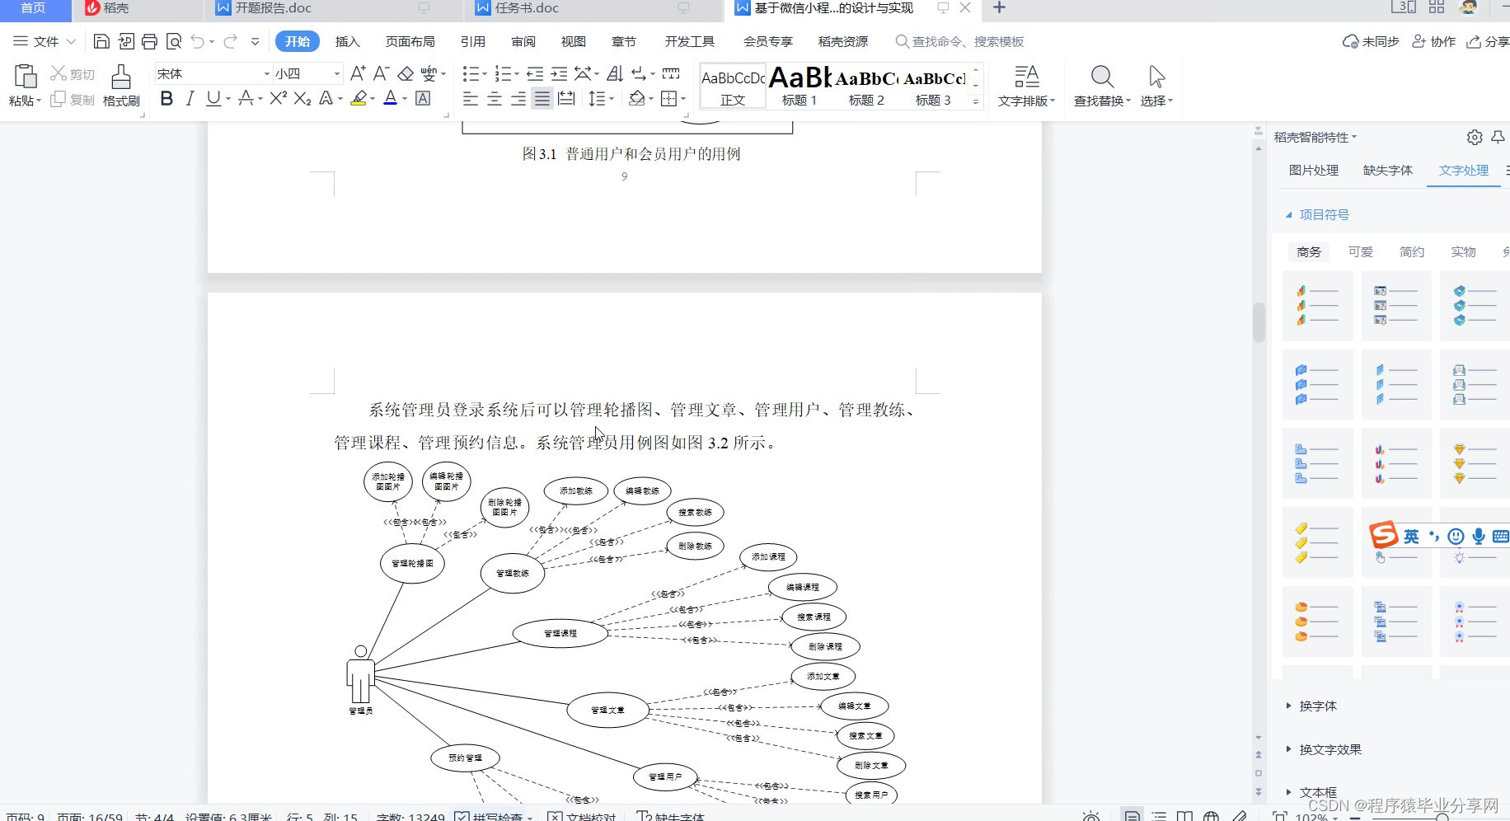Collapse the 项目符号 section
This screenshot has width=1510, height=821.
coord(1316,214)
